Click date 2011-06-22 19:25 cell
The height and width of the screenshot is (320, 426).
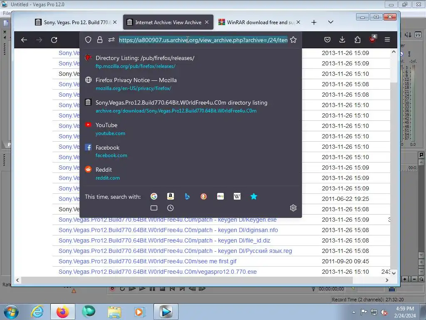345,199
